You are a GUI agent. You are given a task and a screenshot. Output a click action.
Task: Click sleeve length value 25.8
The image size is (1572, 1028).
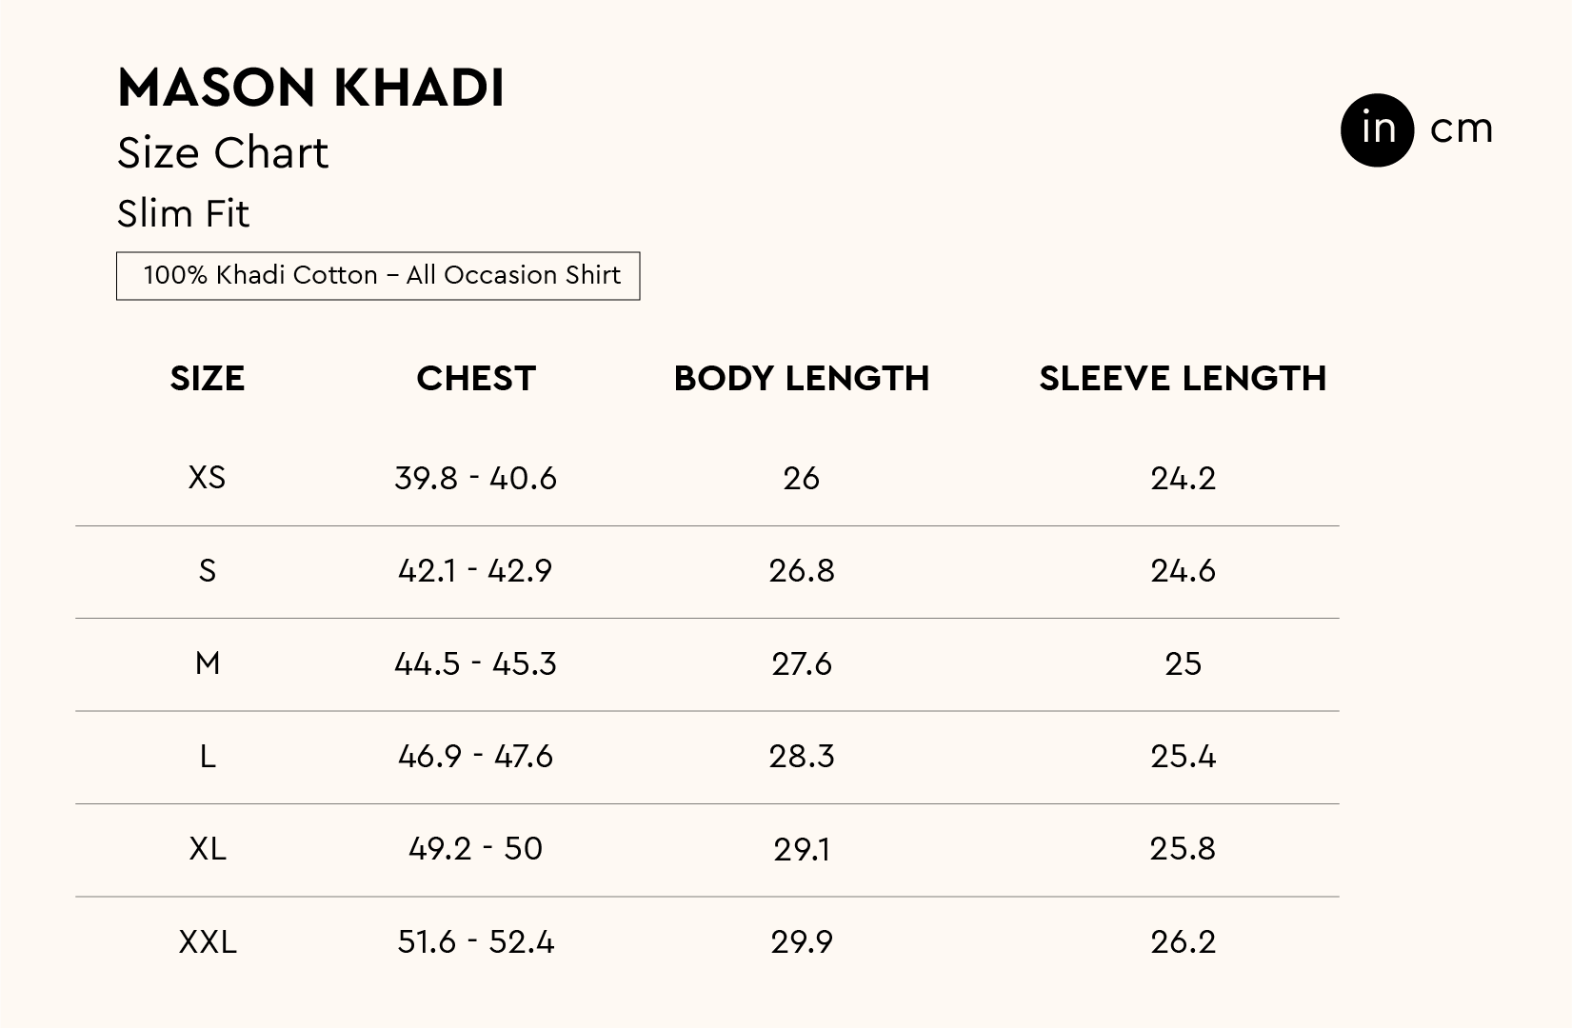click(1183, 848)
